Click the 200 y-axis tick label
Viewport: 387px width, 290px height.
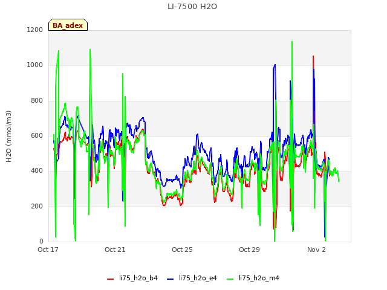tap(37, 206)
